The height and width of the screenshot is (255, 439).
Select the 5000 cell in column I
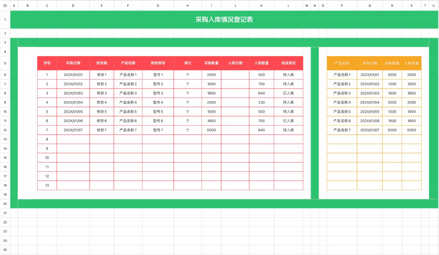click(x=211, y=130)
